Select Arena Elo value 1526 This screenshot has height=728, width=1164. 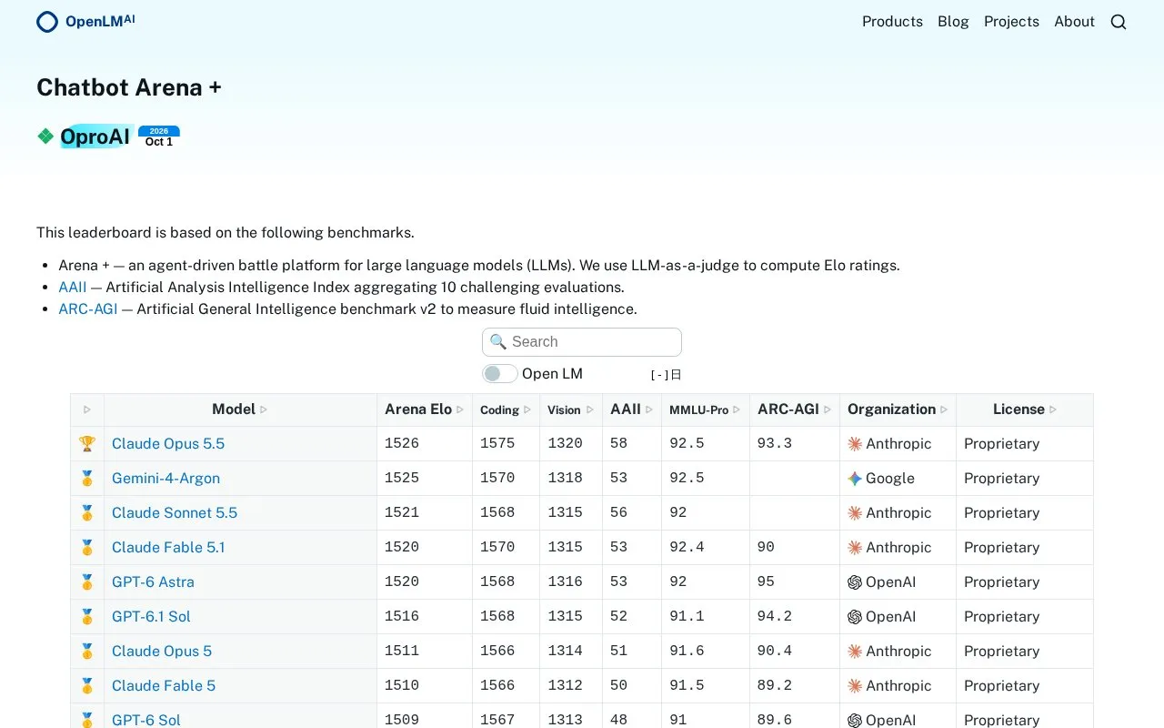(x=402, y=444)
